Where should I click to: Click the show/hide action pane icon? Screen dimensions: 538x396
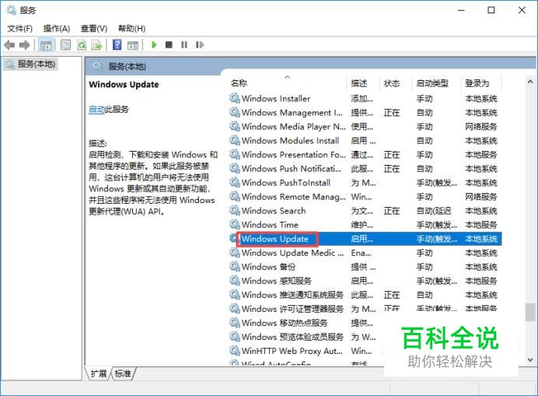133,45
